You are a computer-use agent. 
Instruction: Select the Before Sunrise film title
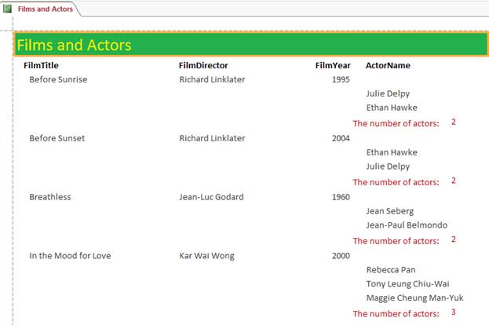coord(58,79)
